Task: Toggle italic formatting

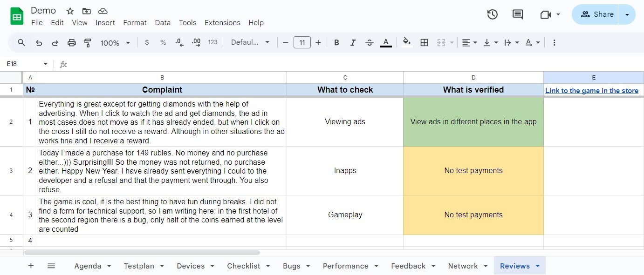Action: 353,43
